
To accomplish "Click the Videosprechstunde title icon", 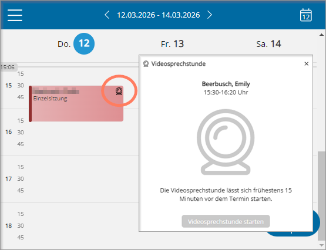I will [x=146, y=64].
